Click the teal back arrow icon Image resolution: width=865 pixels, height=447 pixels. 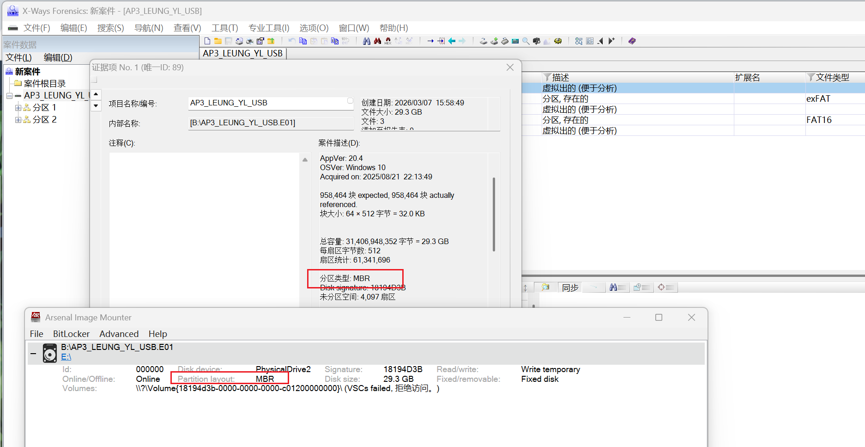(452, 41)
